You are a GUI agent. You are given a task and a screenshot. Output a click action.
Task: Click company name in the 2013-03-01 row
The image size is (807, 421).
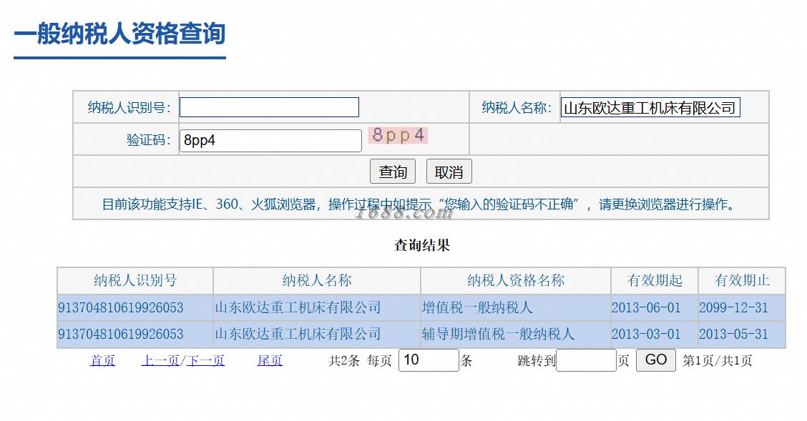pyautogui.click(x=298, y=334)
